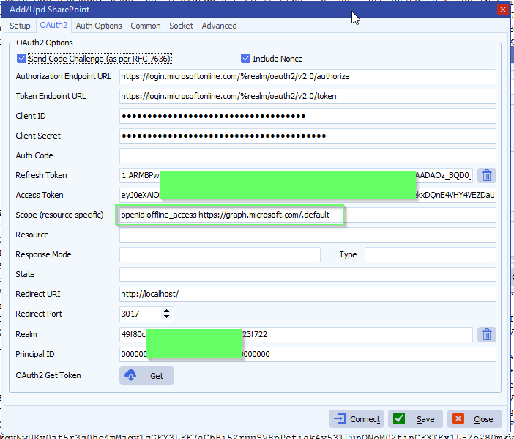Select the Principal ID field

pos(308,354)
